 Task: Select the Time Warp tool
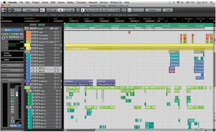pyautogui.click(x=106, y=10)
